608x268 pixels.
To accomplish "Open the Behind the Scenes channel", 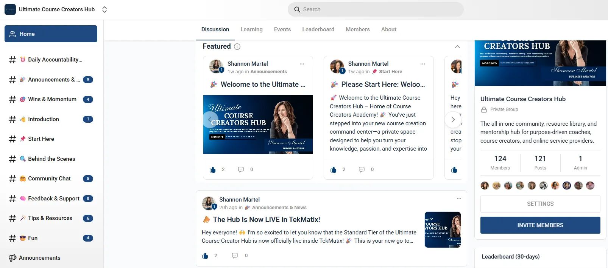I will click(51, 159).
